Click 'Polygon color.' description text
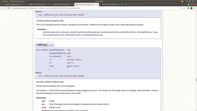 point(55,108)
